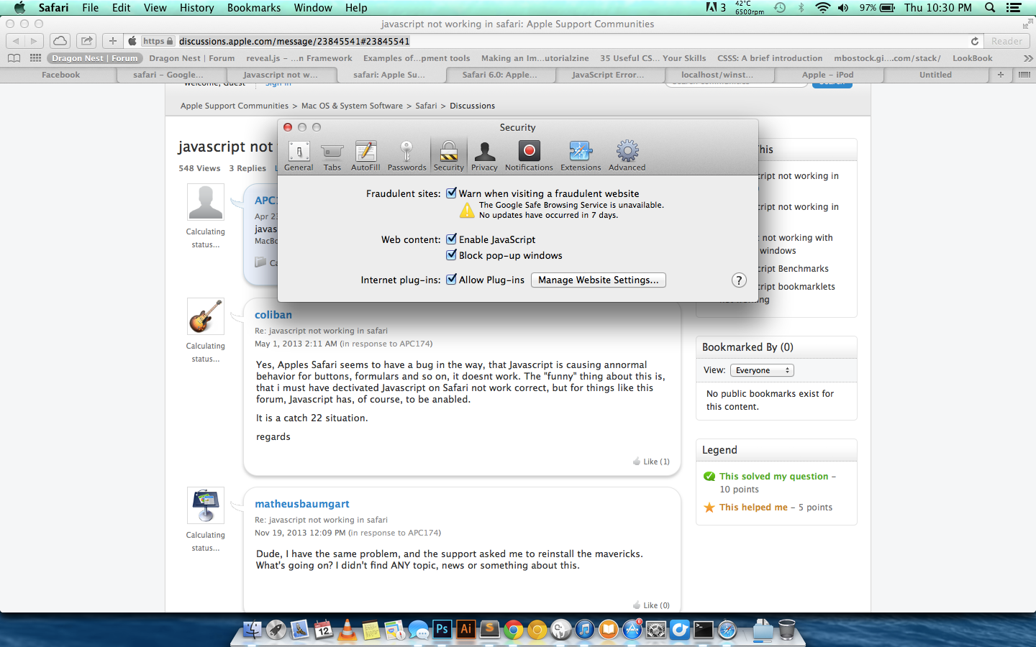Open the Reading List book icon
This screenshot has height=647, width=1036.
click(14, 58)
